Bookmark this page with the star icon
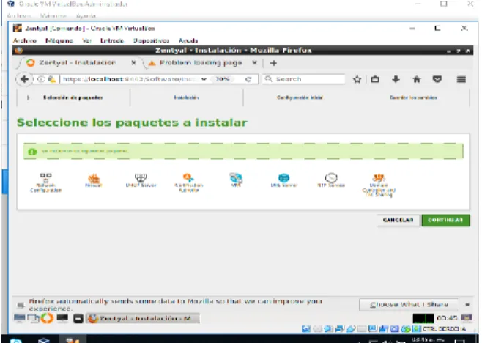Image resolution: width=482 pixels, height=343 pixels. [357, 79]
